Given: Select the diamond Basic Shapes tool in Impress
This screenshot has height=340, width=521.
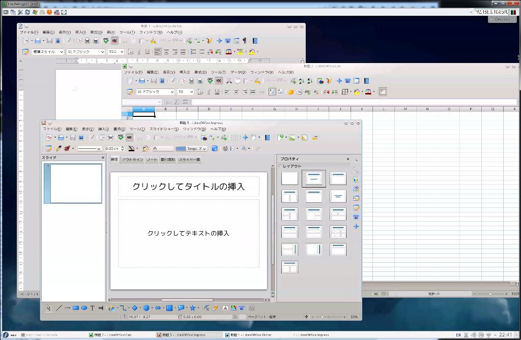Looking at the screenshot, I should coord(134,308).
